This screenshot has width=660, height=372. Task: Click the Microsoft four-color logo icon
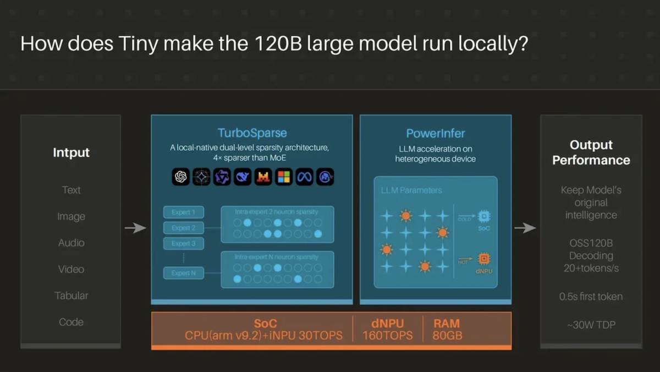[x=284, y=177]
